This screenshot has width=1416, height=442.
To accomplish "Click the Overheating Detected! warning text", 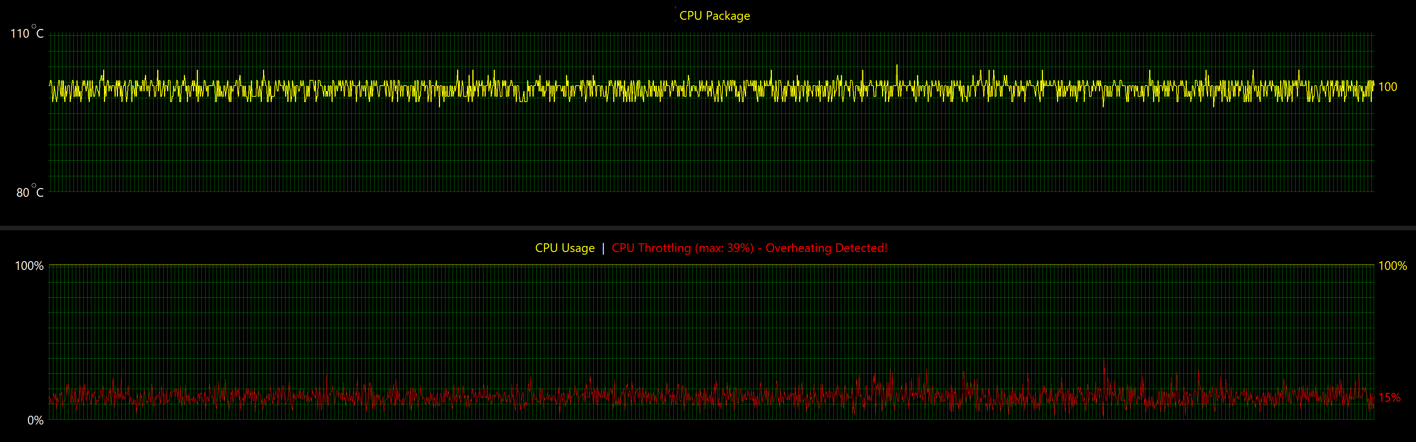I will pos(826,248).
